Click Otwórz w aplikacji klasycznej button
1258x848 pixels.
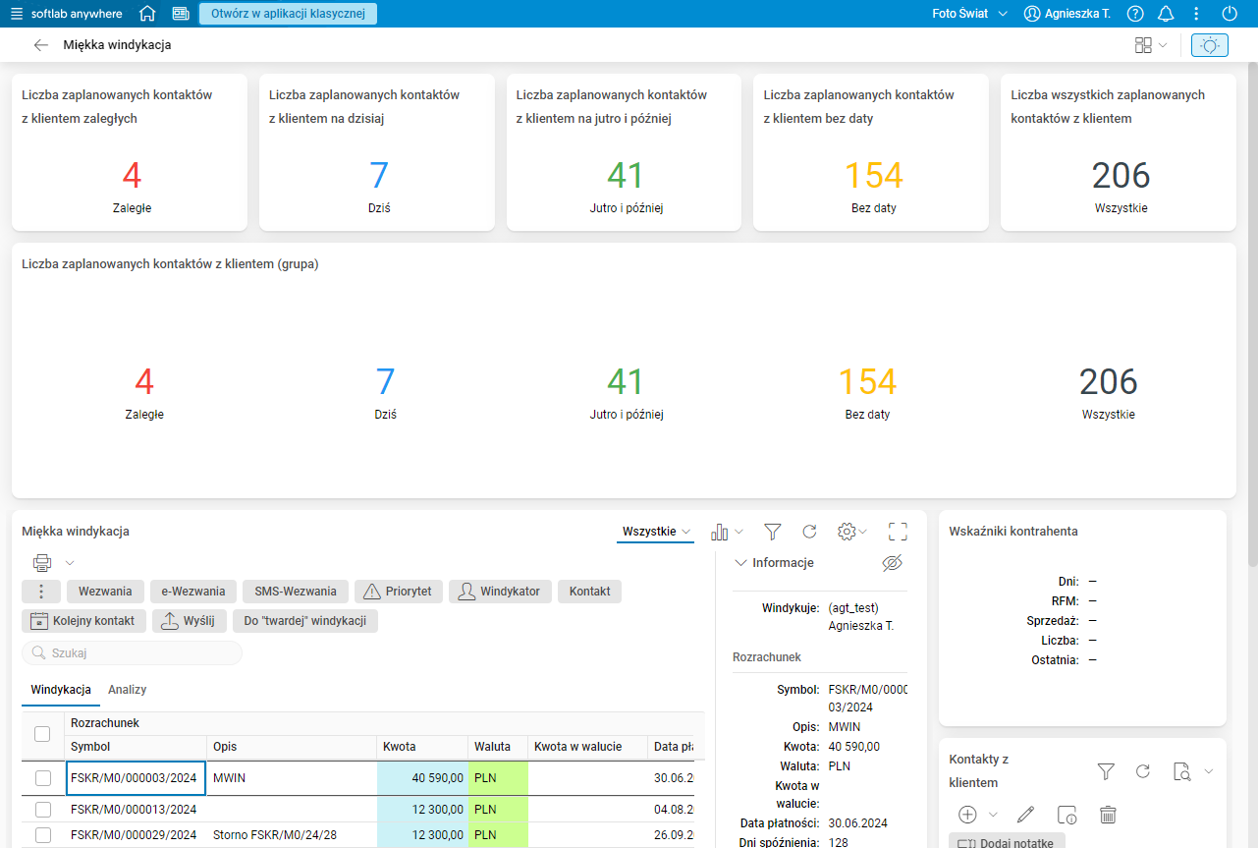pos(288,14)
